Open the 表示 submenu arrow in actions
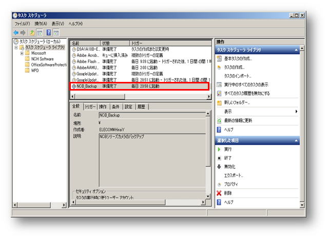328x239 pixels. click(x=296, y=112)
